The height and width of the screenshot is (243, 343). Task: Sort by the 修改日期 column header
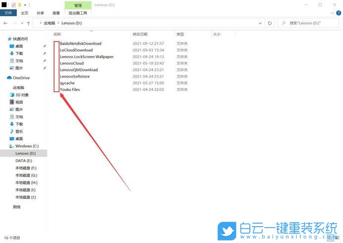coord(140,34)
